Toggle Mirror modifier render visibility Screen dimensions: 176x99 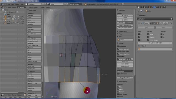click(x=151, y=23)
